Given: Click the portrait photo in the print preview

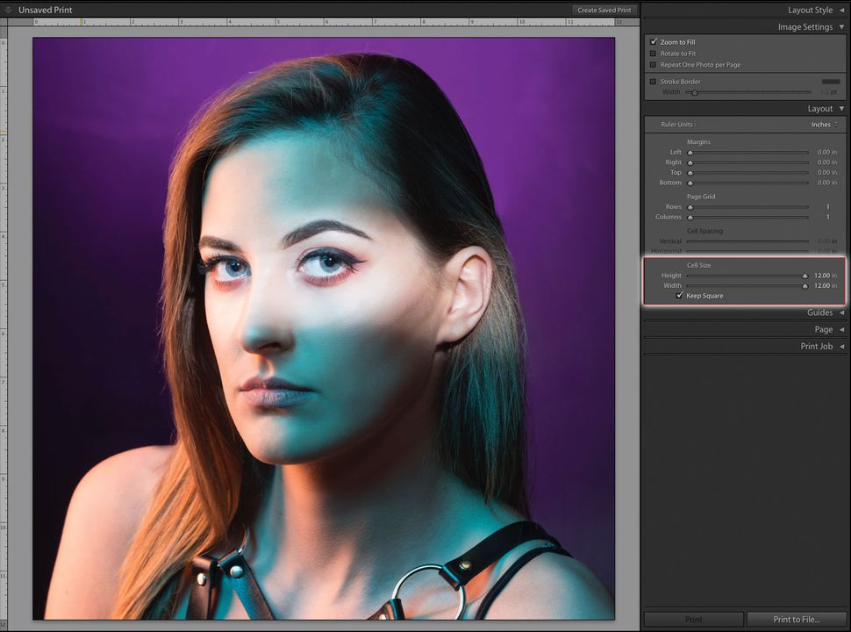Looking at the screenshot, I should (x=323, y=329).
